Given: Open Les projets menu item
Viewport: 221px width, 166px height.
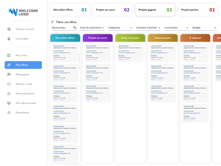Looking at the screenshot, I should point(22,39).
